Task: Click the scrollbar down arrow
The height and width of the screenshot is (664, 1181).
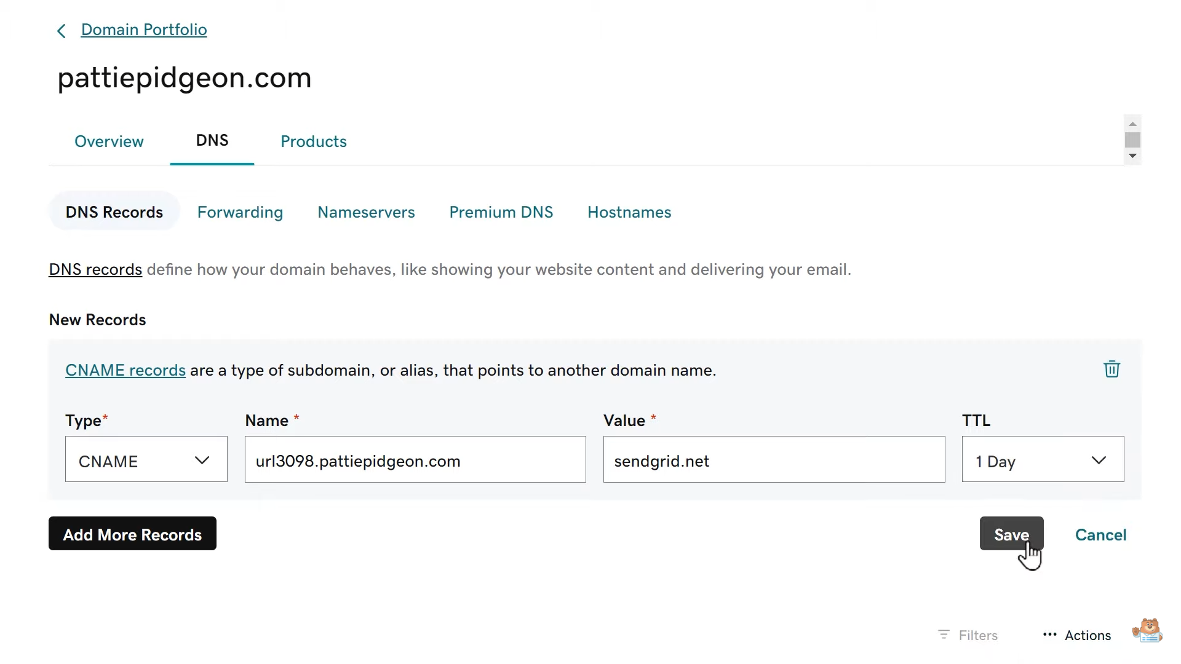Action: click(x=1132, y=156)
